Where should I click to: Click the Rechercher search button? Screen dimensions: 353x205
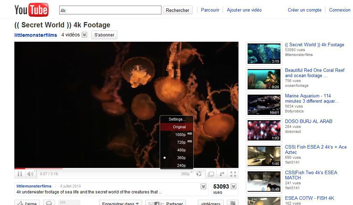(178, 10)
